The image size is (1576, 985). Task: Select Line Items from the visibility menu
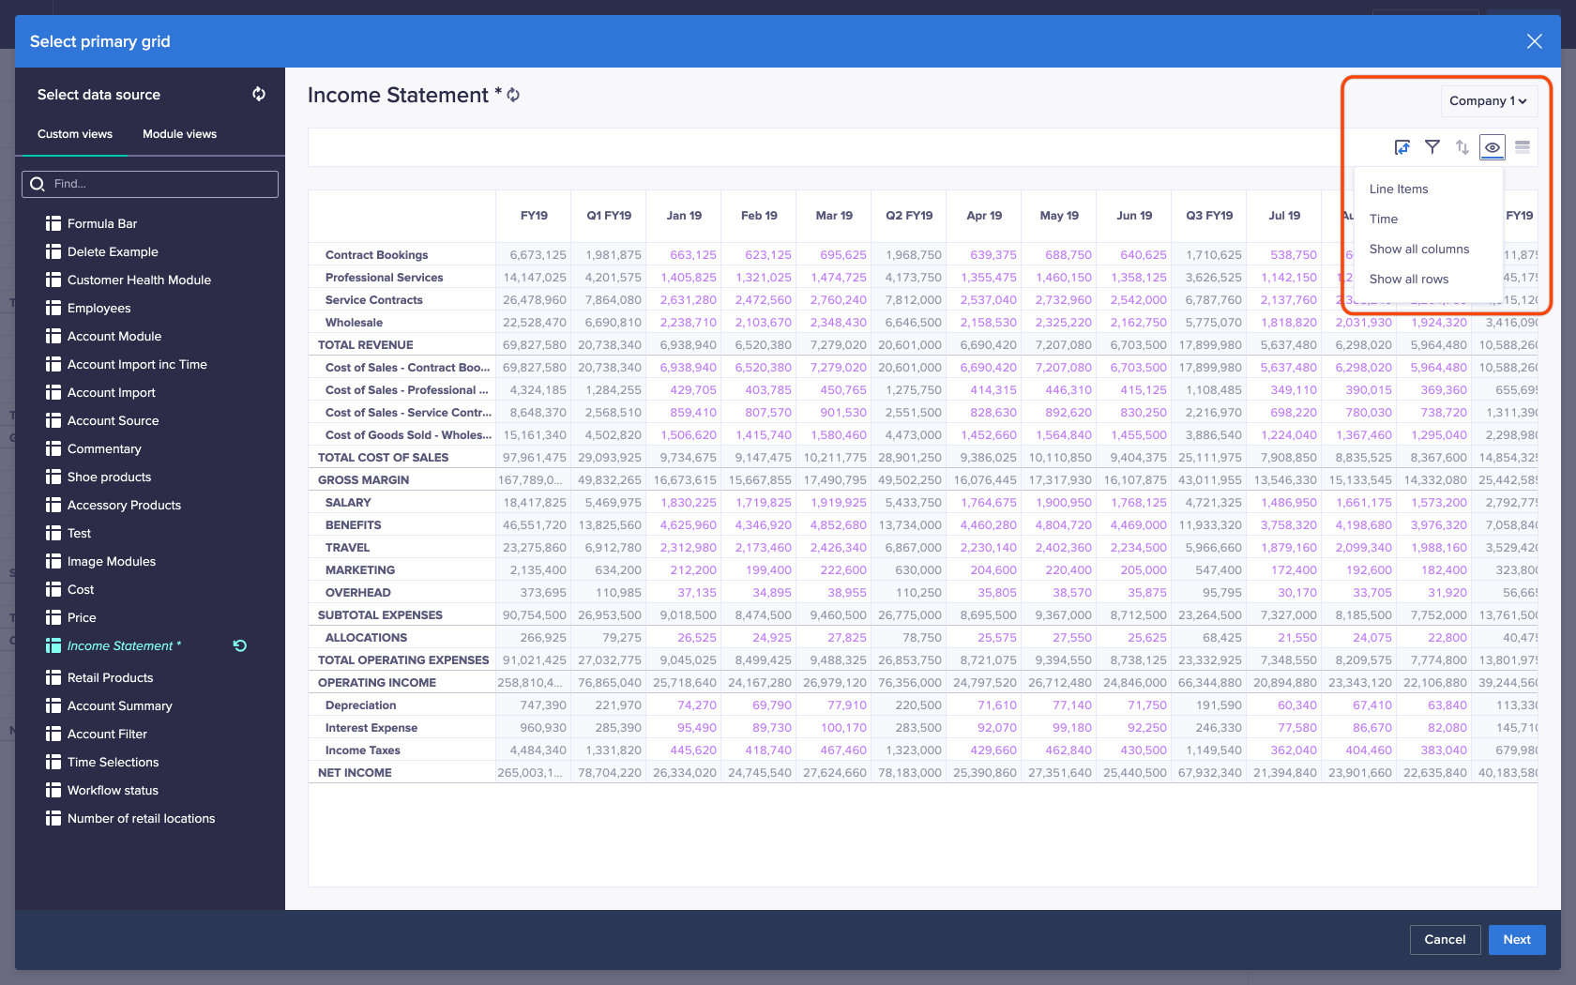click(x=1399, y=189)
